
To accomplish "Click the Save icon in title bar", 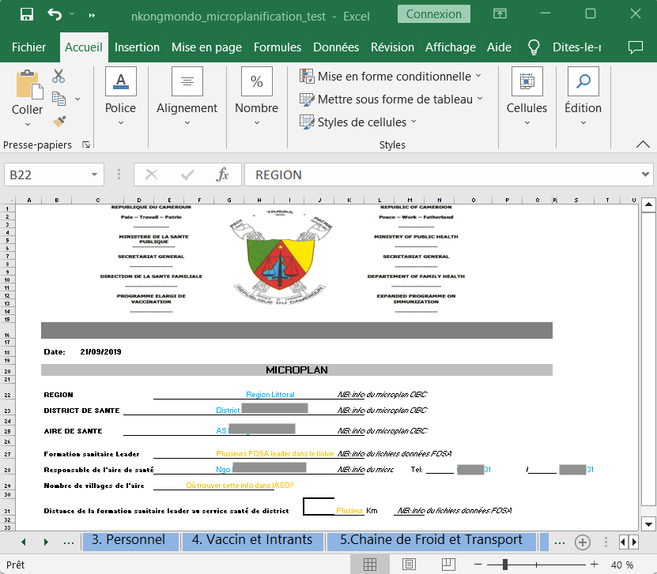I will point(26,14).
